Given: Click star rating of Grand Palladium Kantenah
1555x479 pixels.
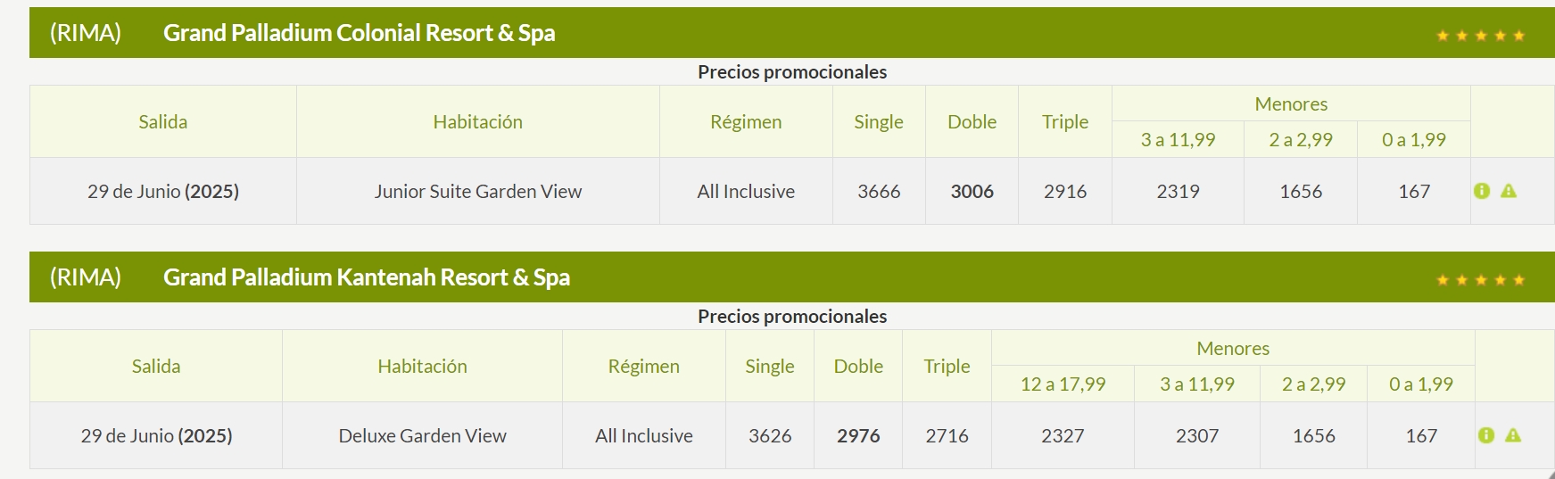Looking at the screenshot, I should click(x=1480, y=280).
